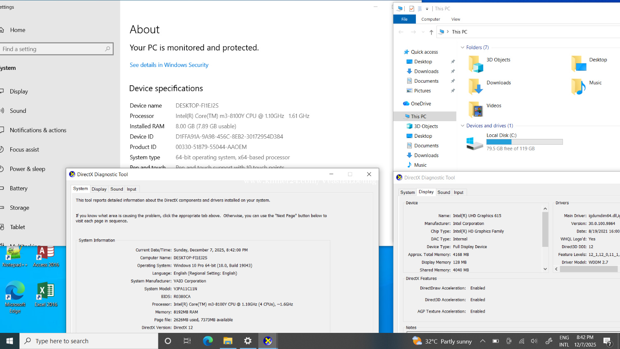Click See details in Windows Security link
620x349 pixels.
pos(169,65)
